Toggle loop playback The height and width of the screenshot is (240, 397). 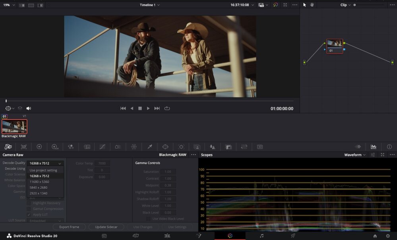167,108
